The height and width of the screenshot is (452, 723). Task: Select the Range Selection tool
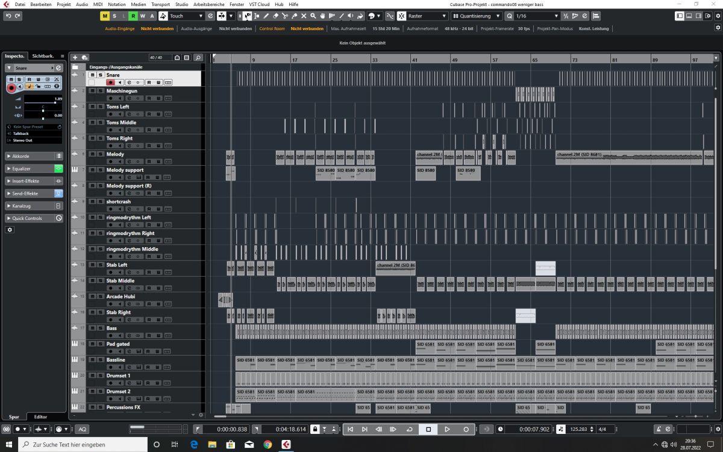coord(257,16)
